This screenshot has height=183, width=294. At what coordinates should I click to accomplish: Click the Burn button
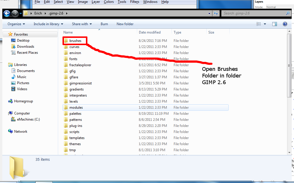[104, 24]
